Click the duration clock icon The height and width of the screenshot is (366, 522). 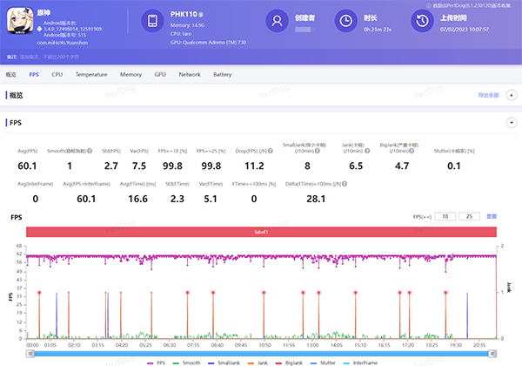point(345,21)
